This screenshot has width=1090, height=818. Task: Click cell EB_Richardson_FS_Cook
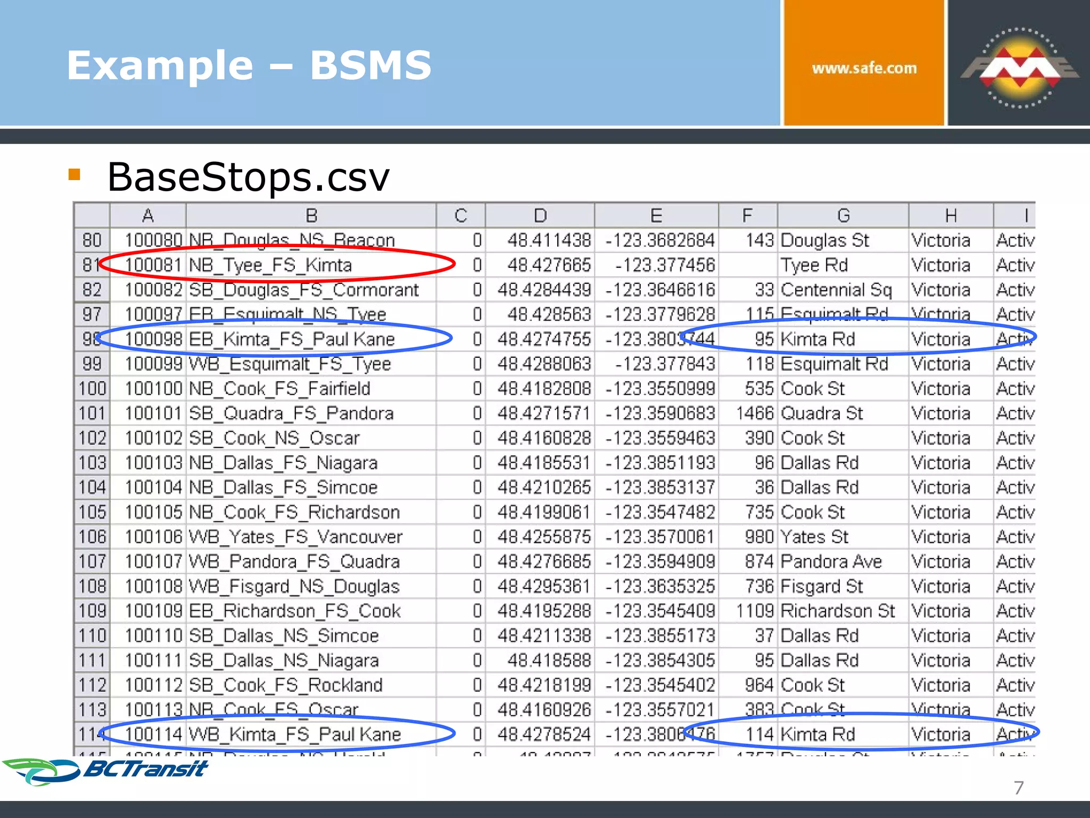(311, 611)
